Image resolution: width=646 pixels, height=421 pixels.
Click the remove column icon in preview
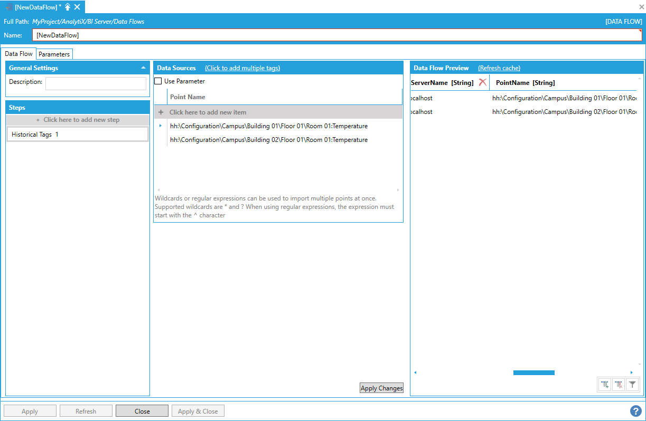[619, 385]
